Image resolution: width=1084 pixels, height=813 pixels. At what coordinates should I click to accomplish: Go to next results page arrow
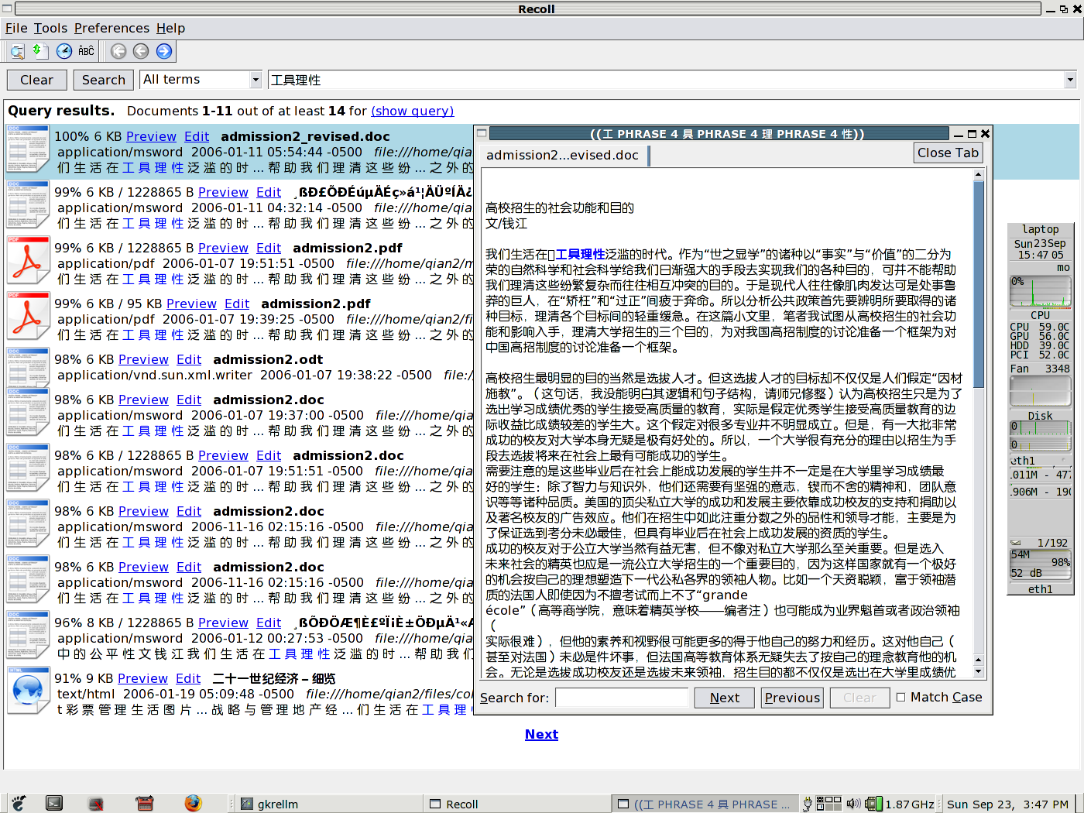click(164, 52)
